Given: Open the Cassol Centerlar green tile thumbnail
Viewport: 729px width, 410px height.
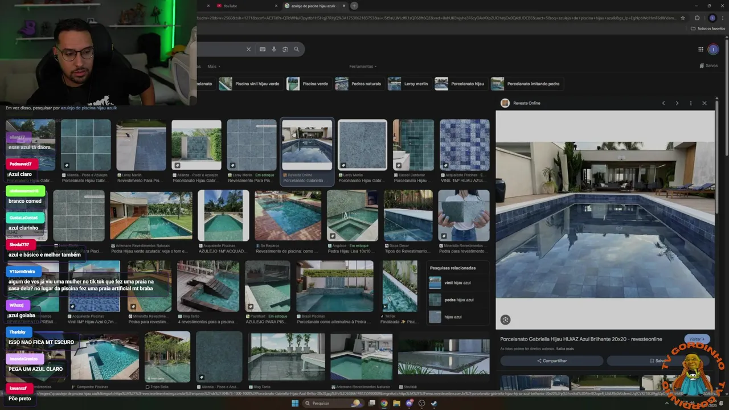Looking at the screenshot, I should 413,145.
